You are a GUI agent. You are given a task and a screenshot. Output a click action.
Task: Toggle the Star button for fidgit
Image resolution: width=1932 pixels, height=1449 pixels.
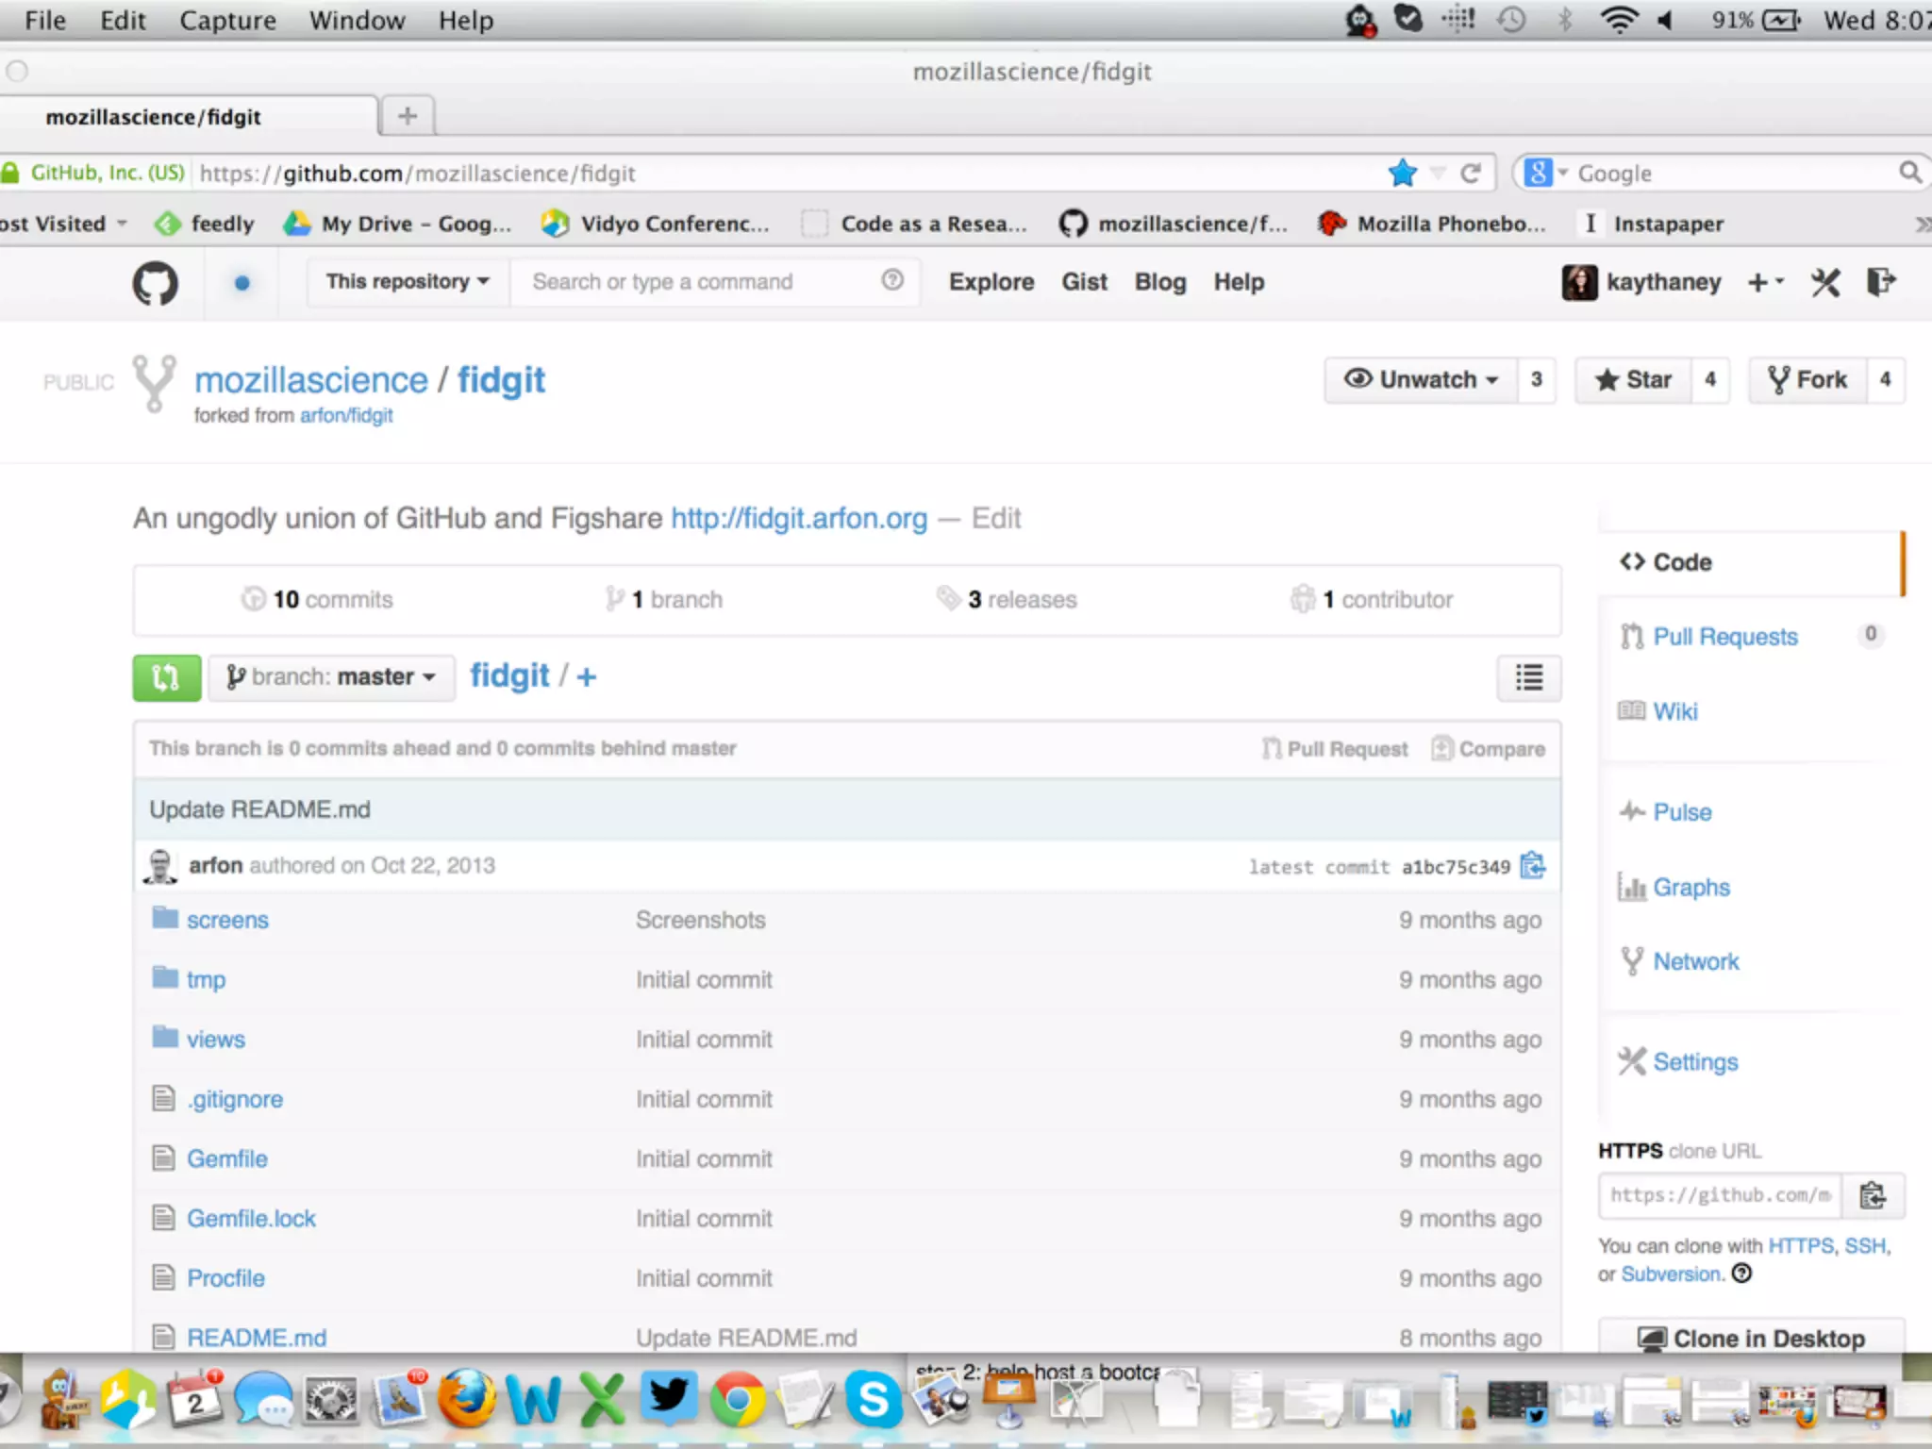(1634, 380)
